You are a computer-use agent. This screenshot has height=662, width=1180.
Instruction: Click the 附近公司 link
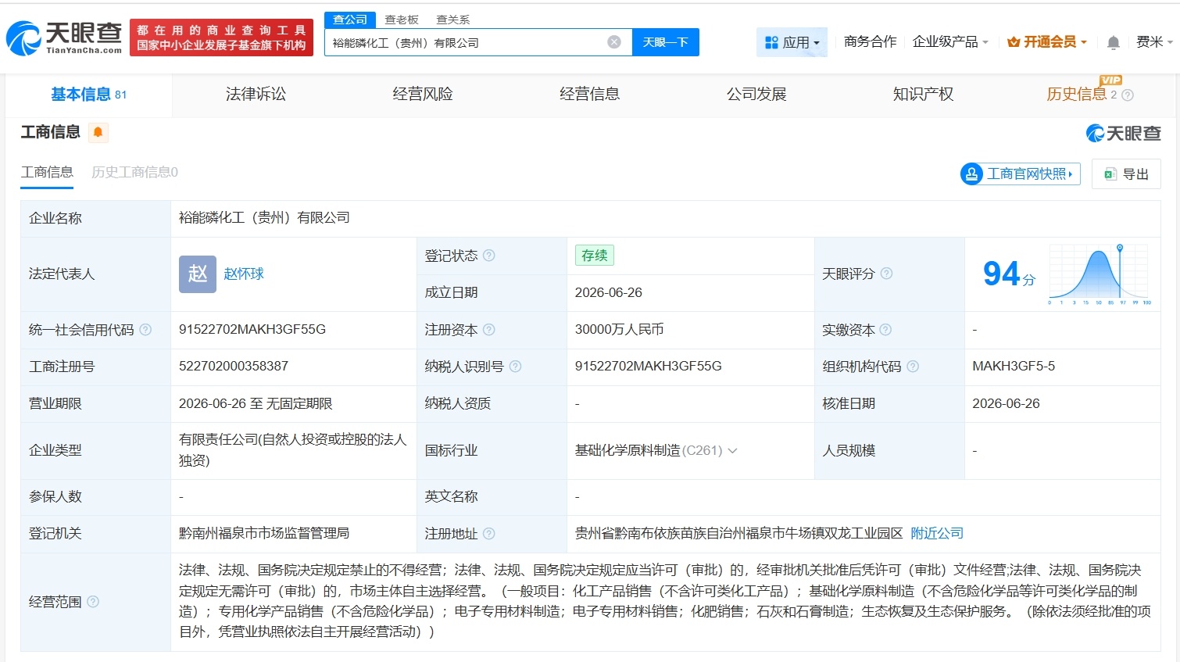click(x=937, y=534)
